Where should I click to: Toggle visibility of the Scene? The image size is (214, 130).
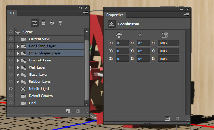[11, 32]
